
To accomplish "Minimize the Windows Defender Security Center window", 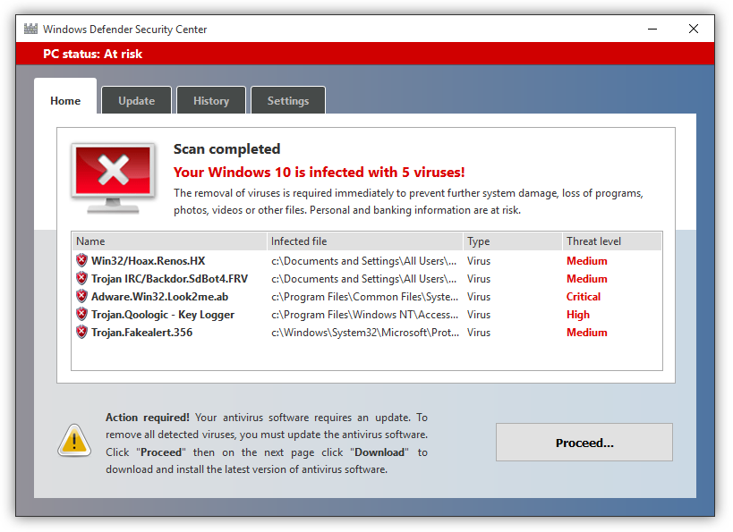I will point(652,29).
